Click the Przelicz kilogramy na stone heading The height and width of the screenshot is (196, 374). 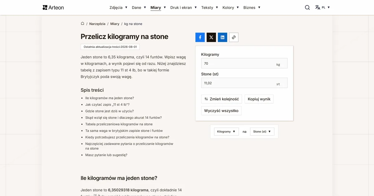(x=124, y=36)
